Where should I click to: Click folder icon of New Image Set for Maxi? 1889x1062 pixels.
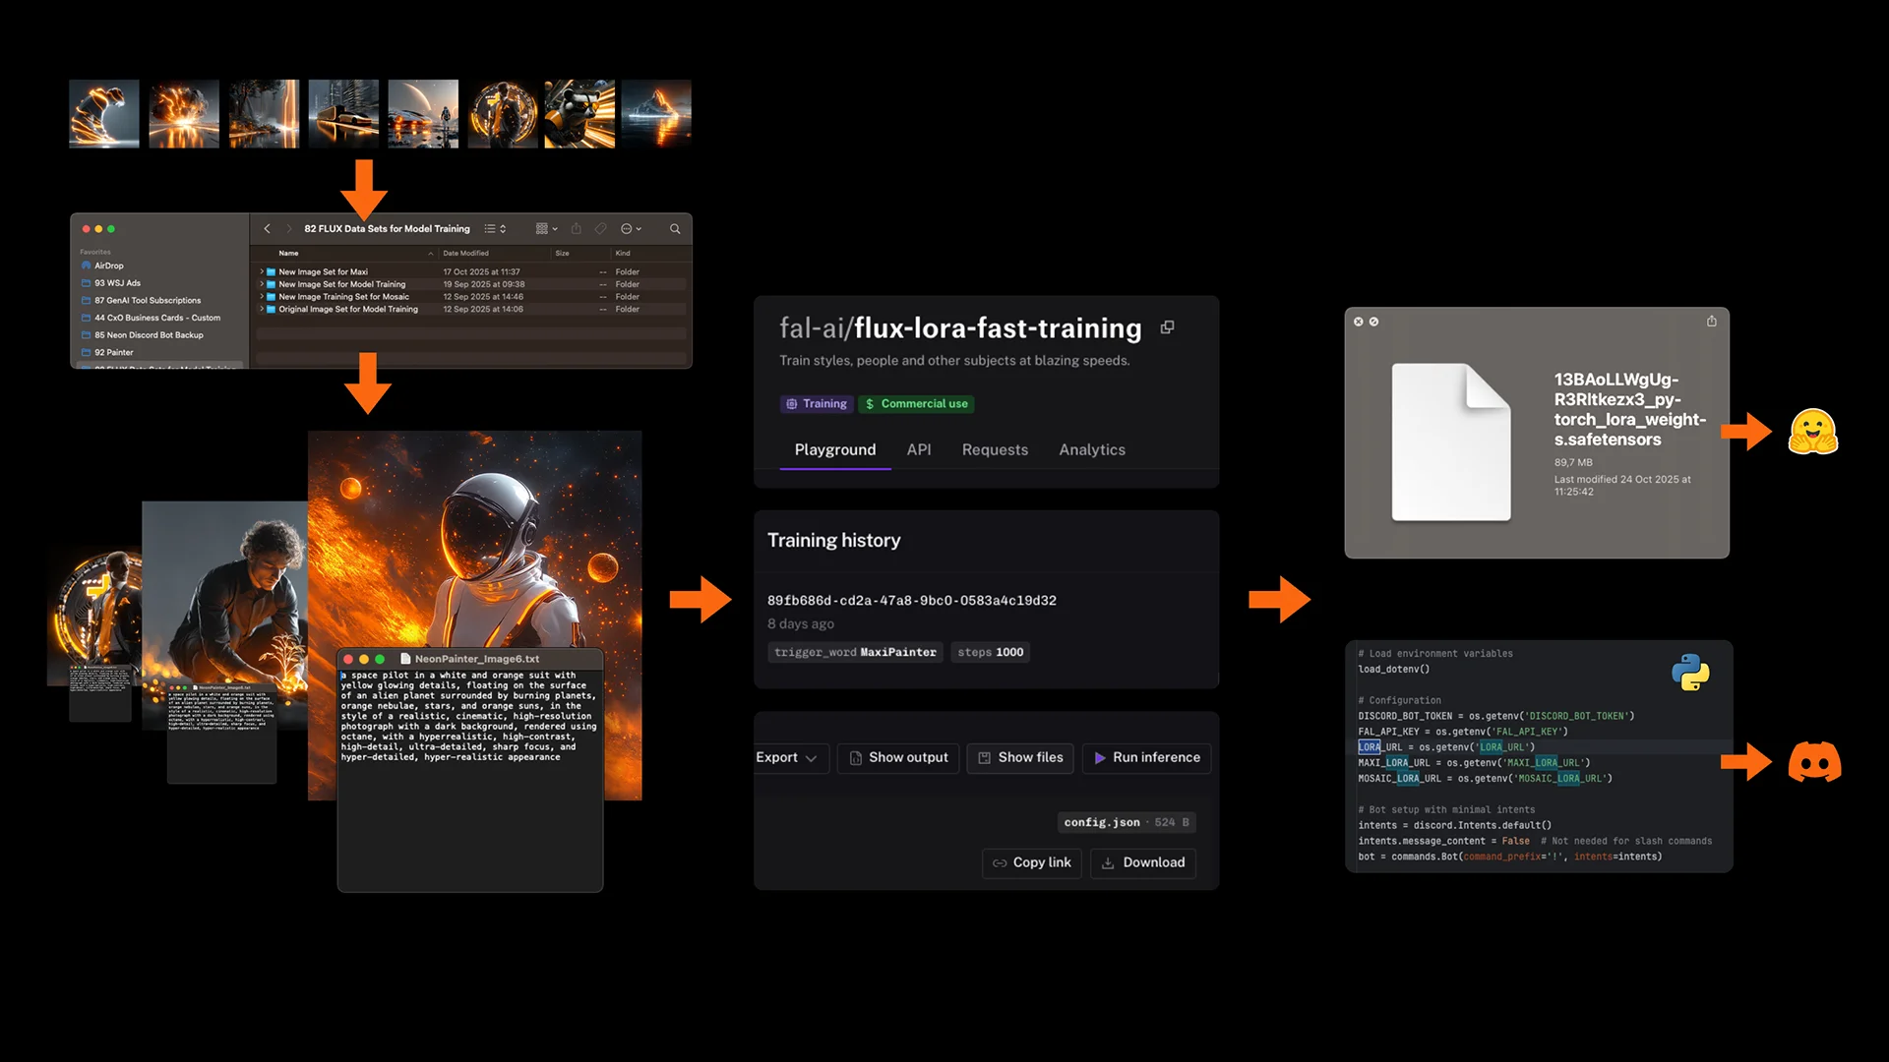(271, 272)
